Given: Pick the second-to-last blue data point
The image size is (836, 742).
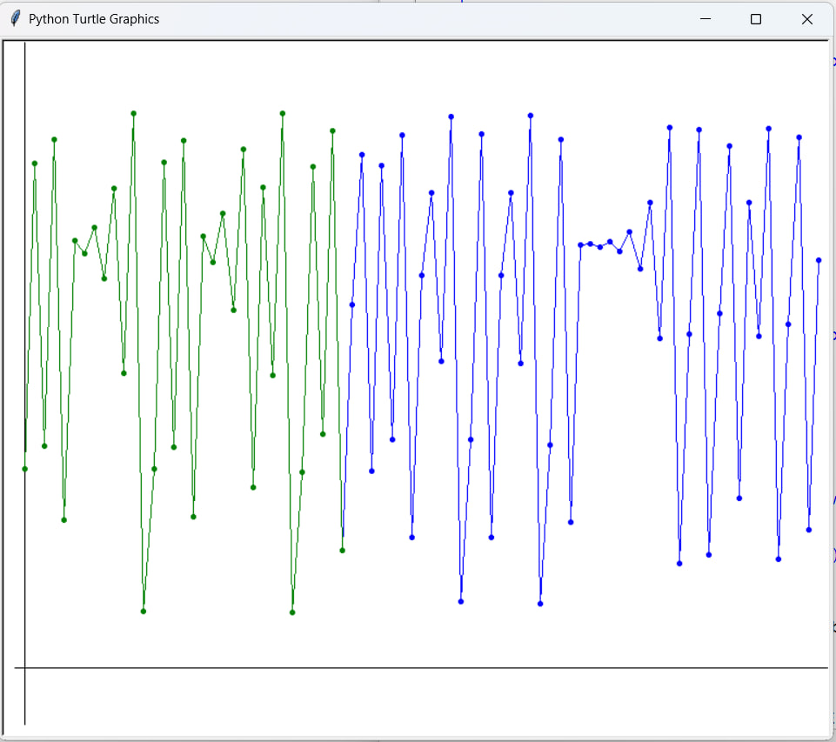Looking at the screenshot, I should coord(809,530).
